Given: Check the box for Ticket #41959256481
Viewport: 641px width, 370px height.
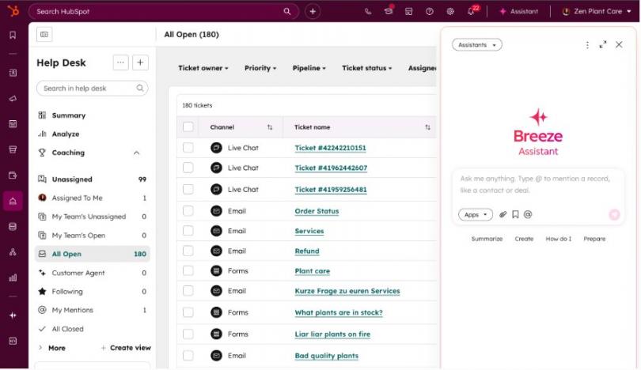Looking at the screenshot, I should click(188, 189).
